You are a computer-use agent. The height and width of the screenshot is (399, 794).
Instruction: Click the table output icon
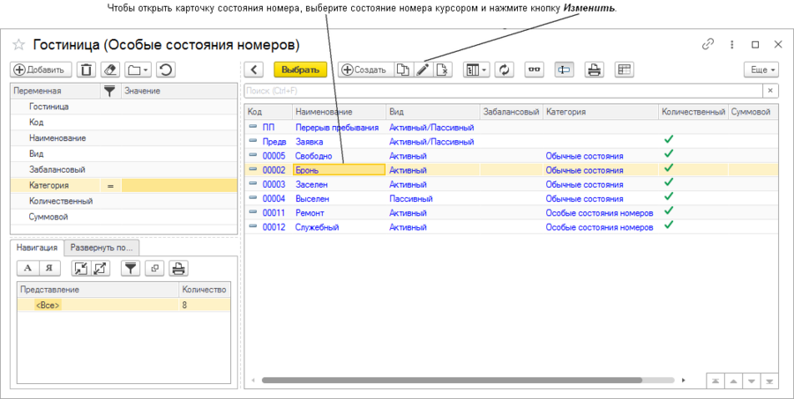click(x=625, y=70)
